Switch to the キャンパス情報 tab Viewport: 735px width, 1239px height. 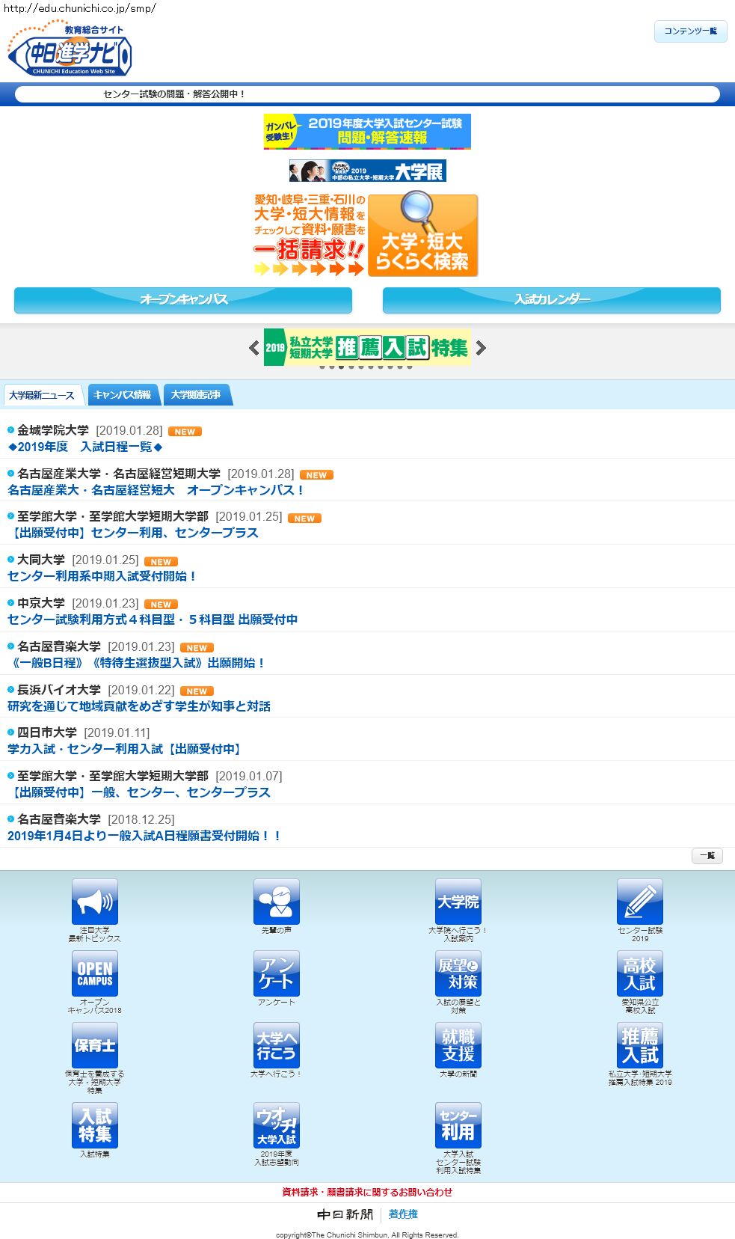coord(123,395)
